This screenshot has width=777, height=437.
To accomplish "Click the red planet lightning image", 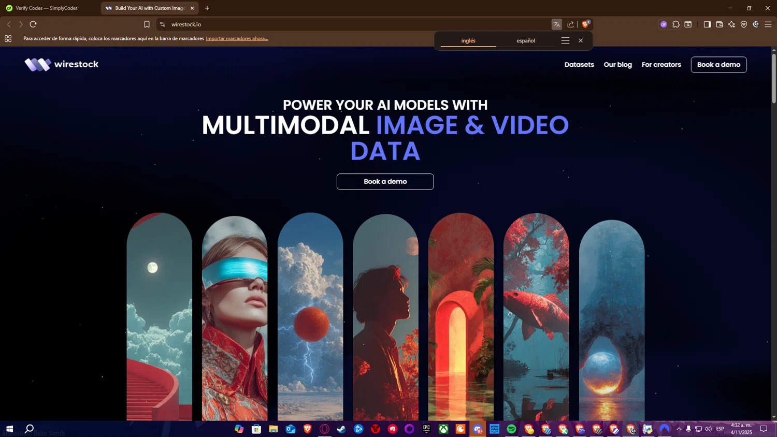I will (310, 316).
